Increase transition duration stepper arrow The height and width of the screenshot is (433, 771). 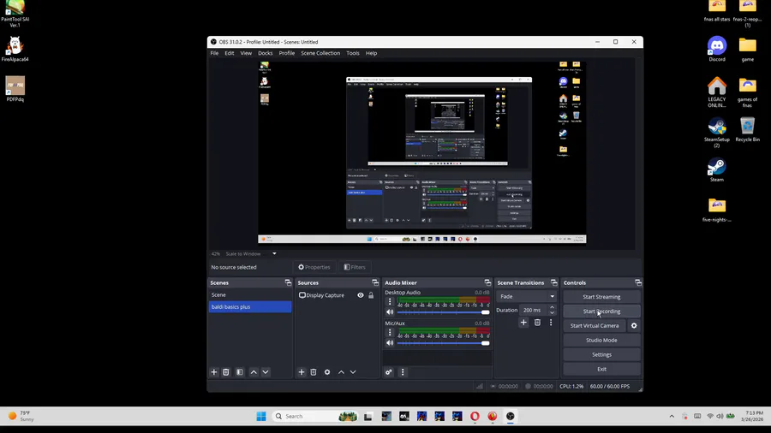[552, 308]
